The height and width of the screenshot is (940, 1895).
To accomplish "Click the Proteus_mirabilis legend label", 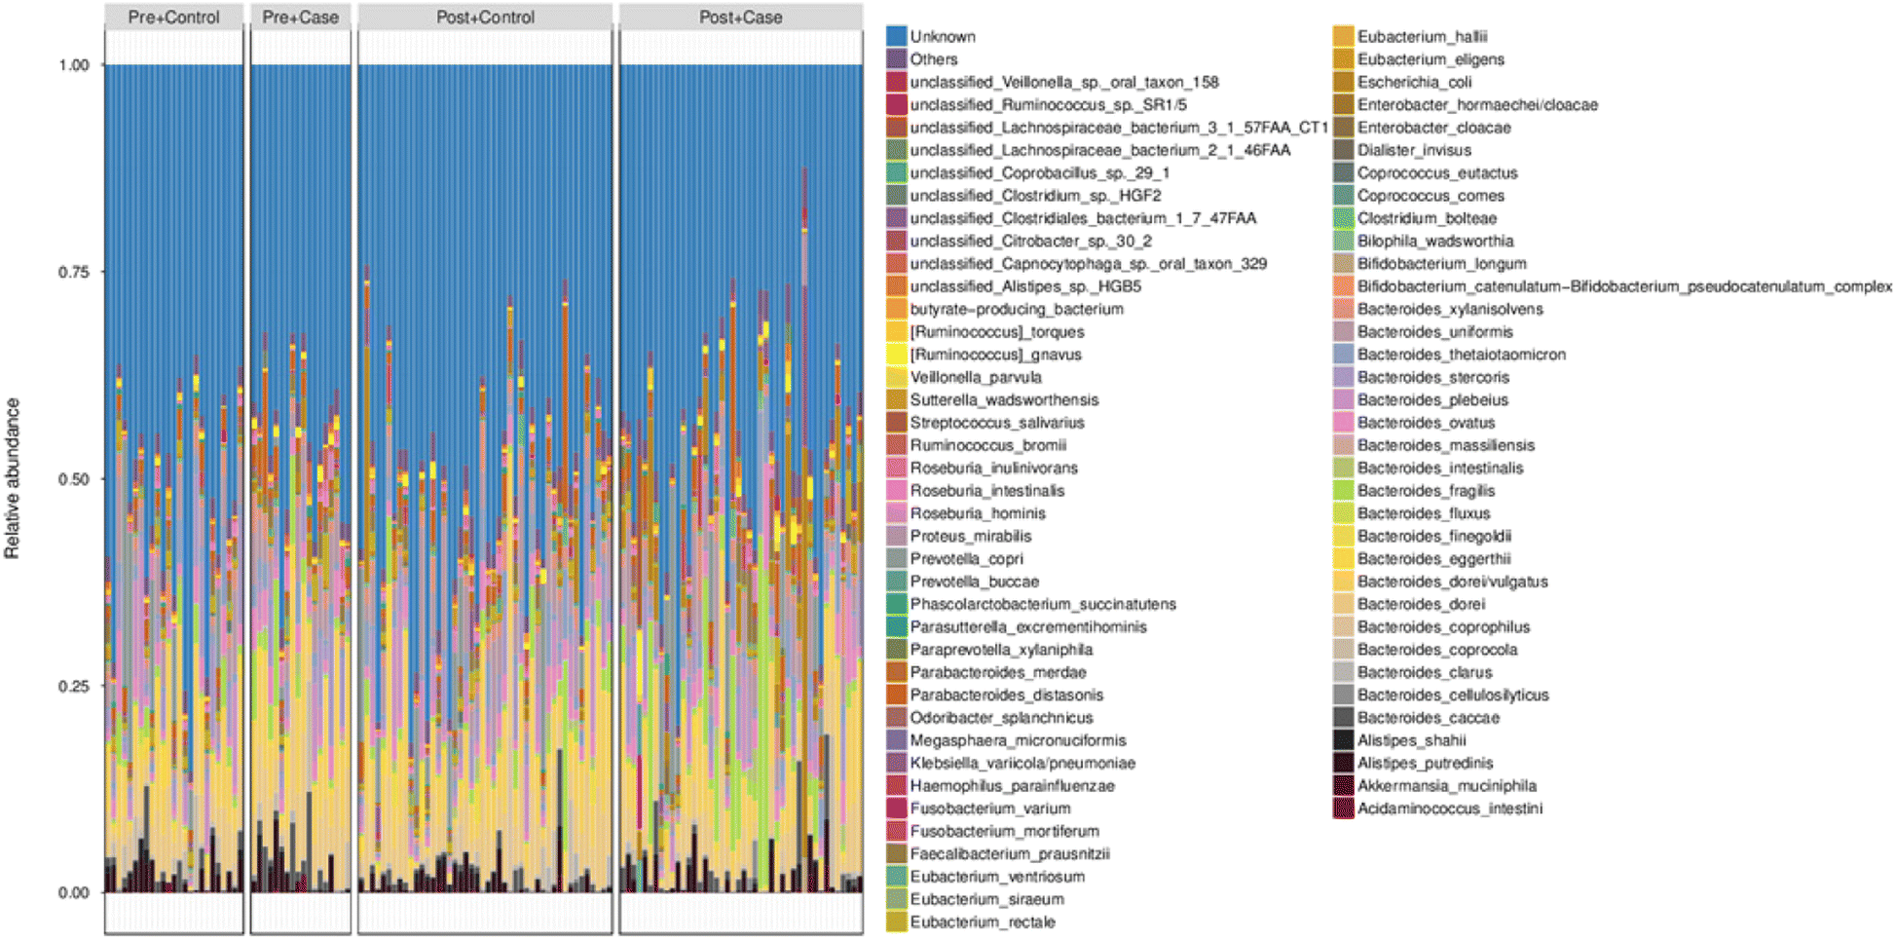I will coord(971,536).
